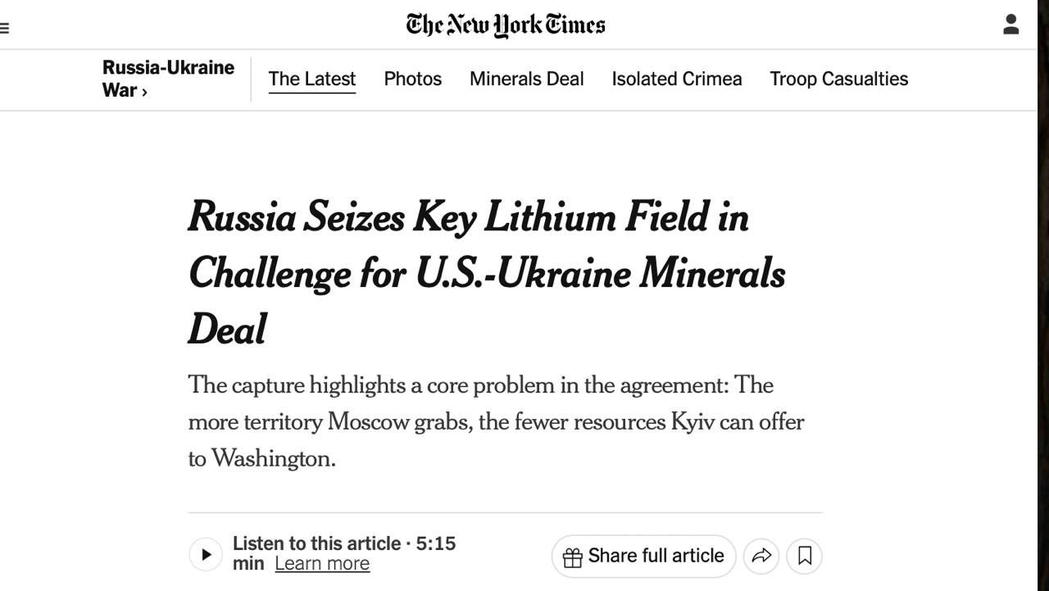Viewport: 1049px width, 591px height.
Task: Switch to the Photos tab
Action: click(x=412, y=80)
